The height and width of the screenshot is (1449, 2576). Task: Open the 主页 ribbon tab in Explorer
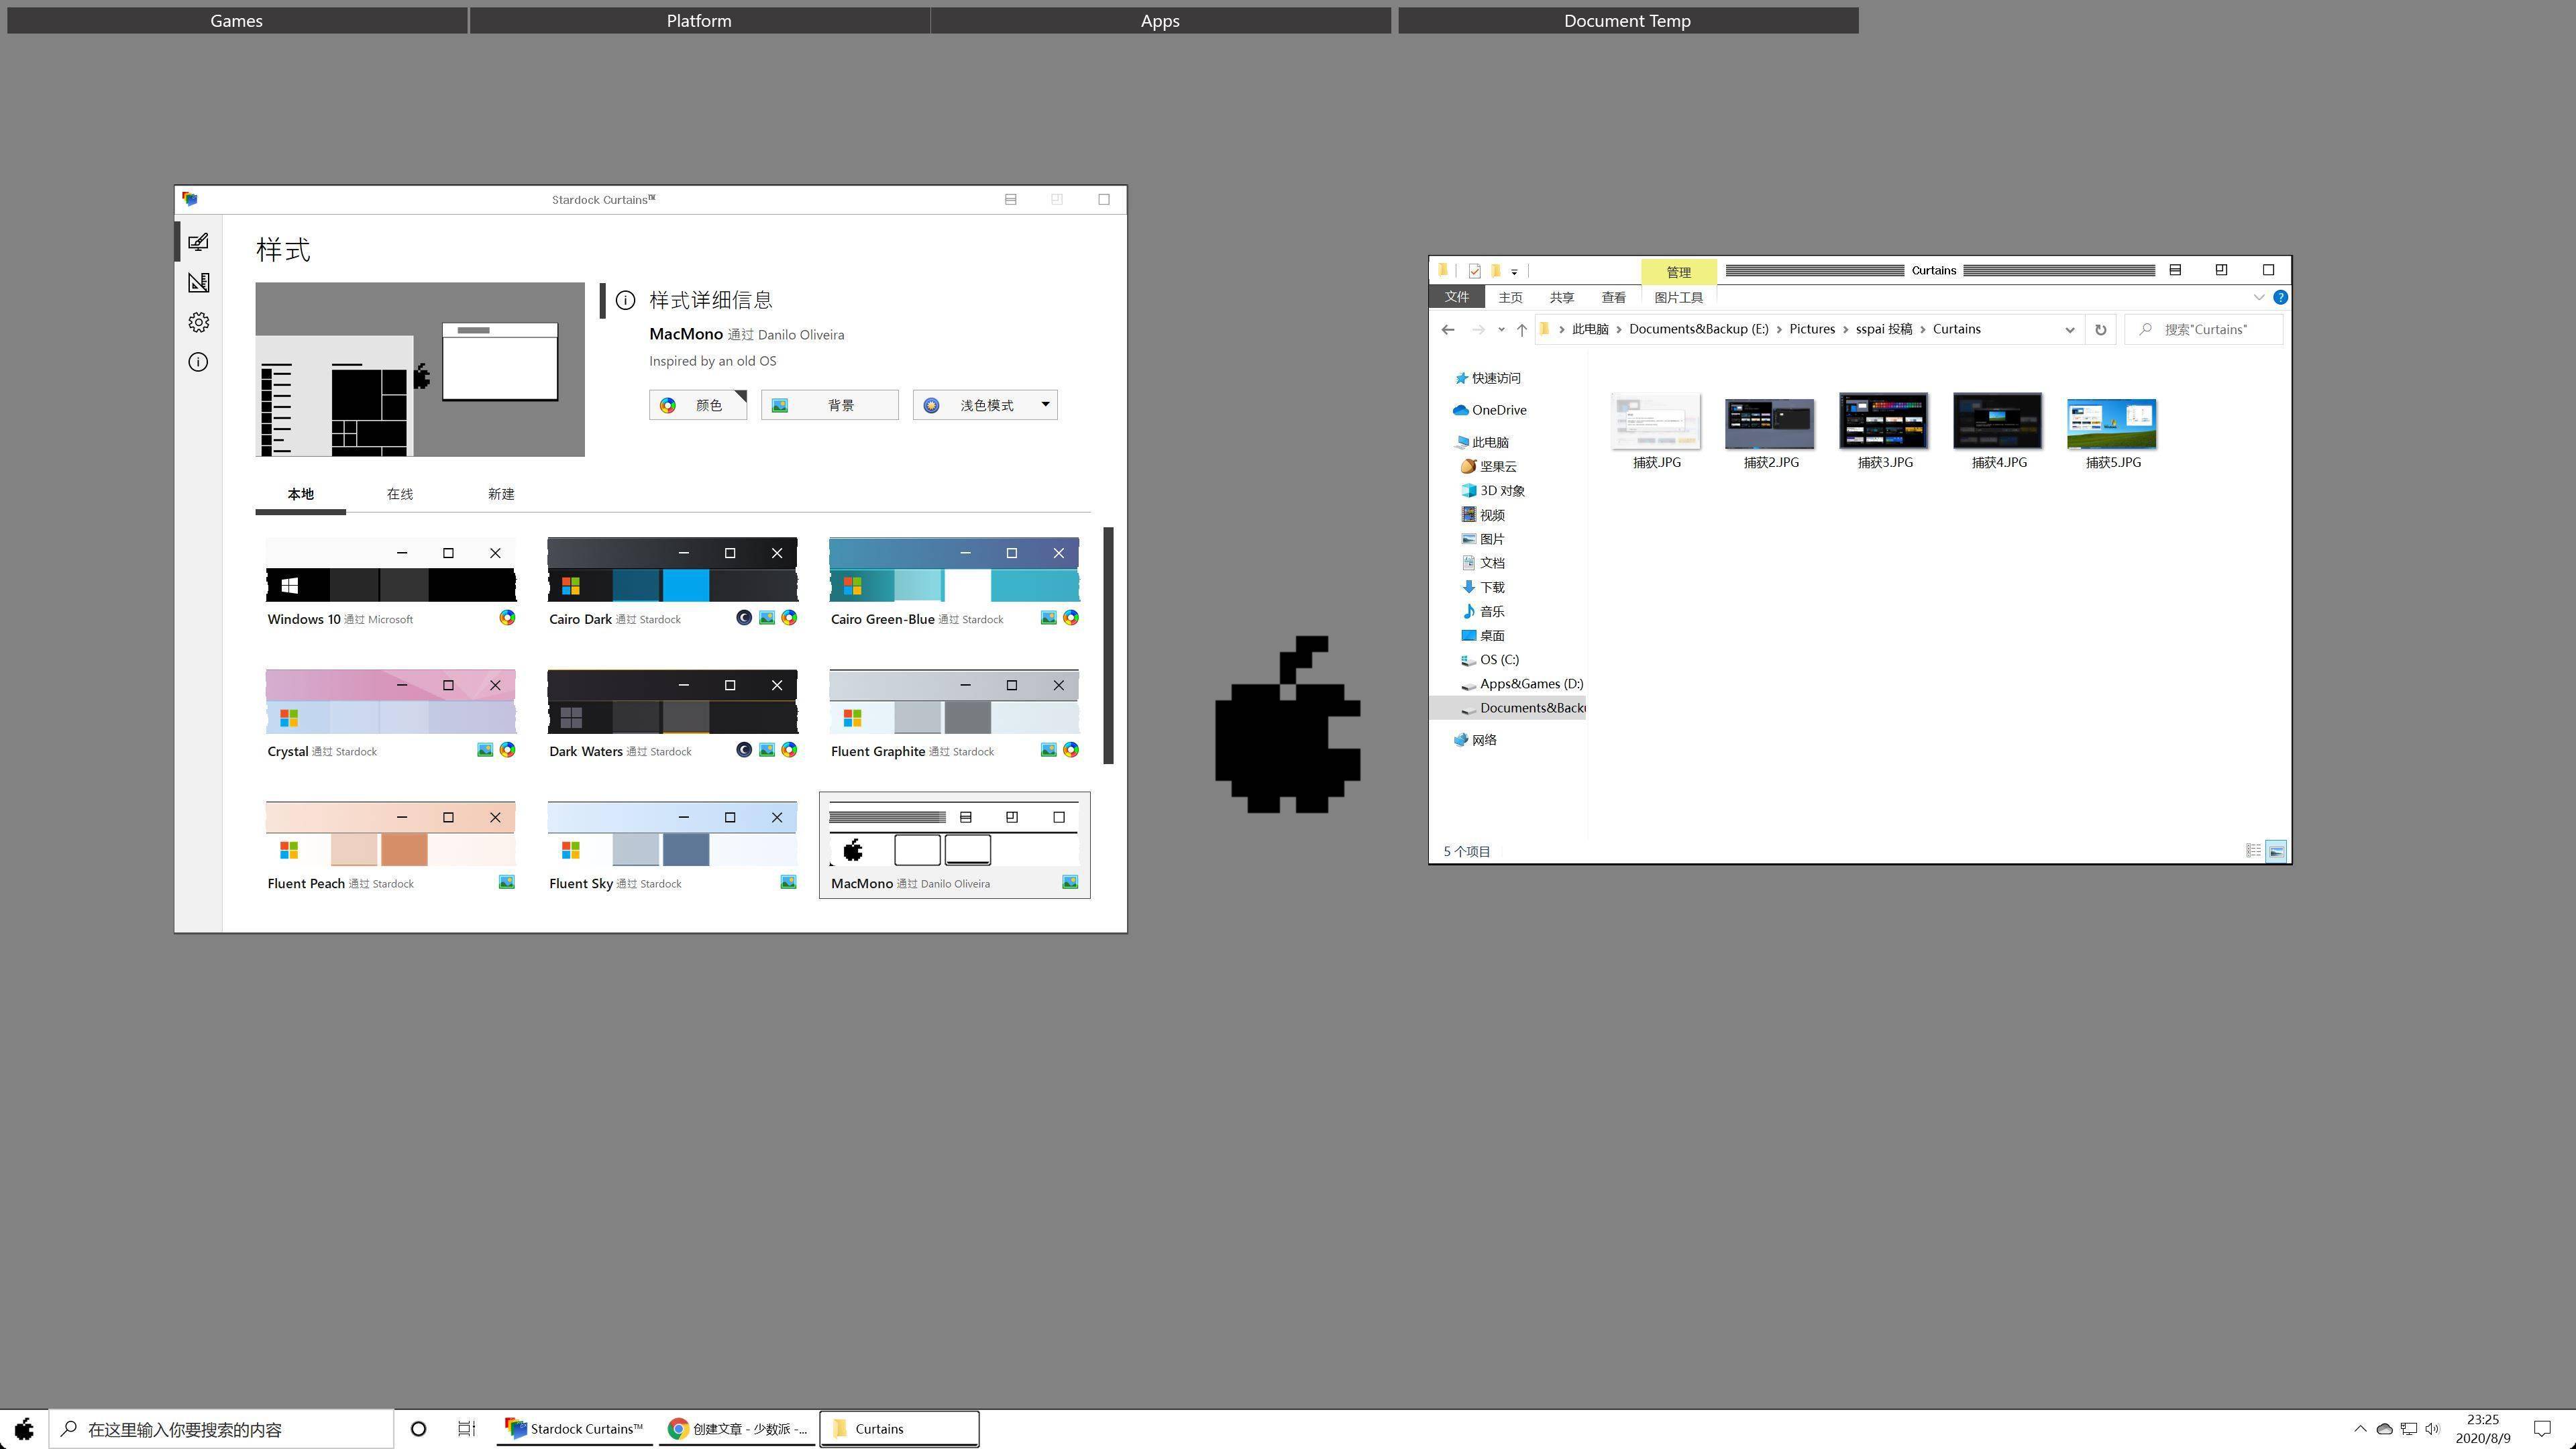(1510, 297)
